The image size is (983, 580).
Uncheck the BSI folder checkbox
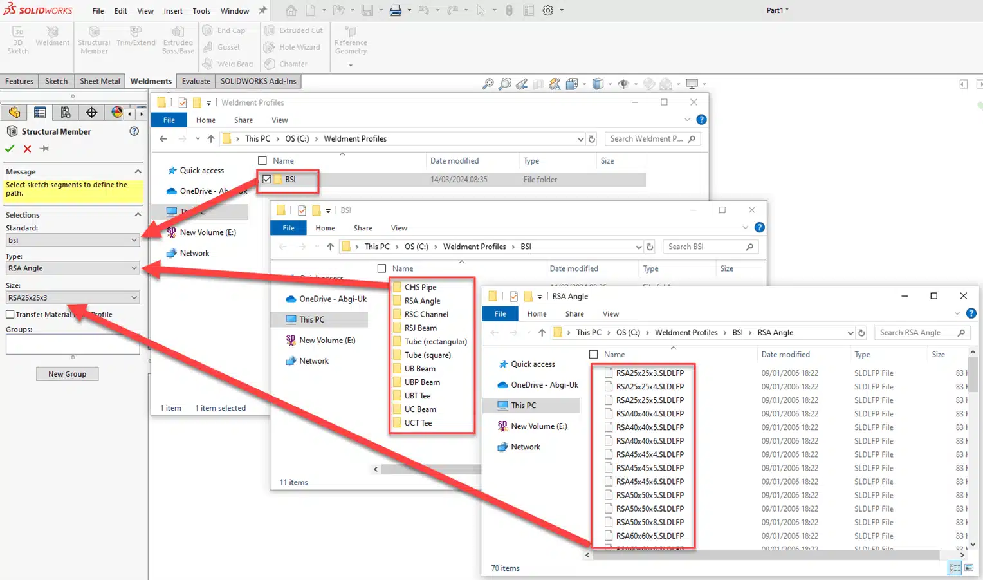coord(267,180)
